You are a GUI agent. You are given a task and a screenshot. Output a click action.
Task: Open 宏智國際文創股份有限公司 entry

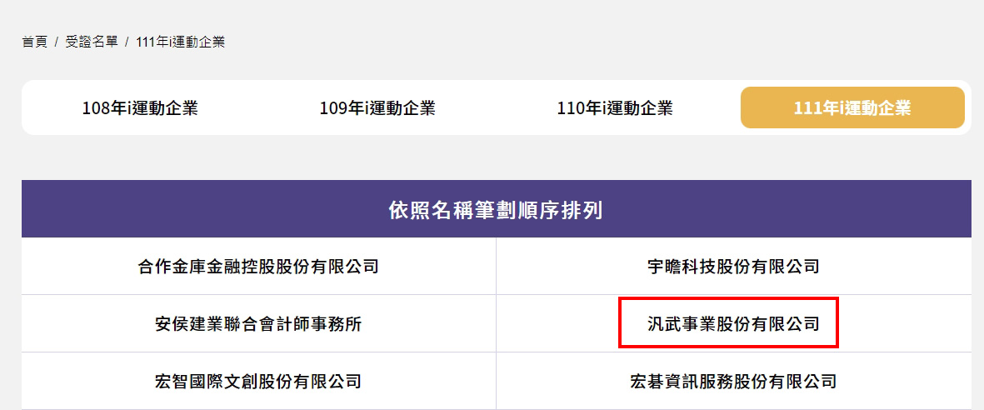point(258,381)
